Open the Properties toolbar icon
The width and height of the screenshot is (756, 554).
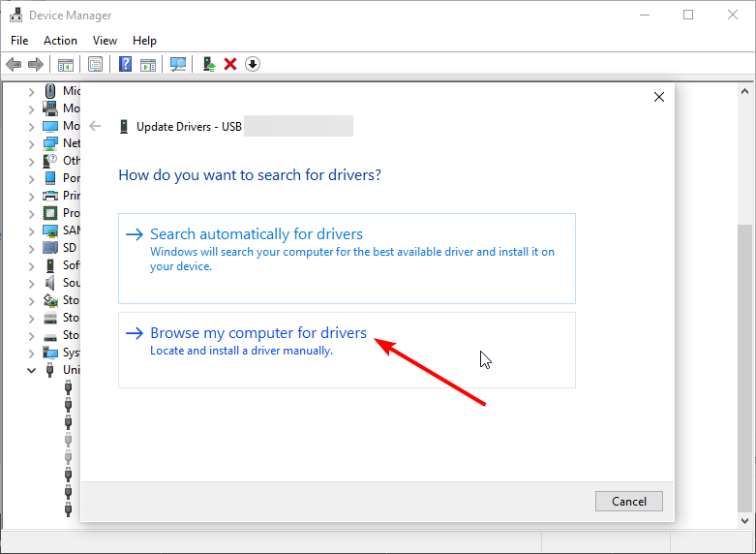click(x=96, y=64)
